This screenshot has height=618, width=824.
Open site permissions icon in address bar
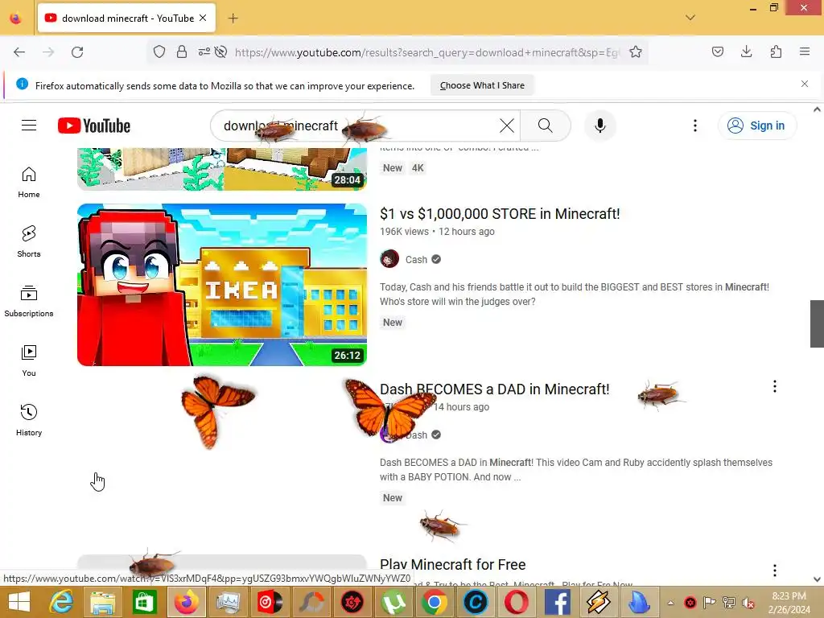[204, 51]
